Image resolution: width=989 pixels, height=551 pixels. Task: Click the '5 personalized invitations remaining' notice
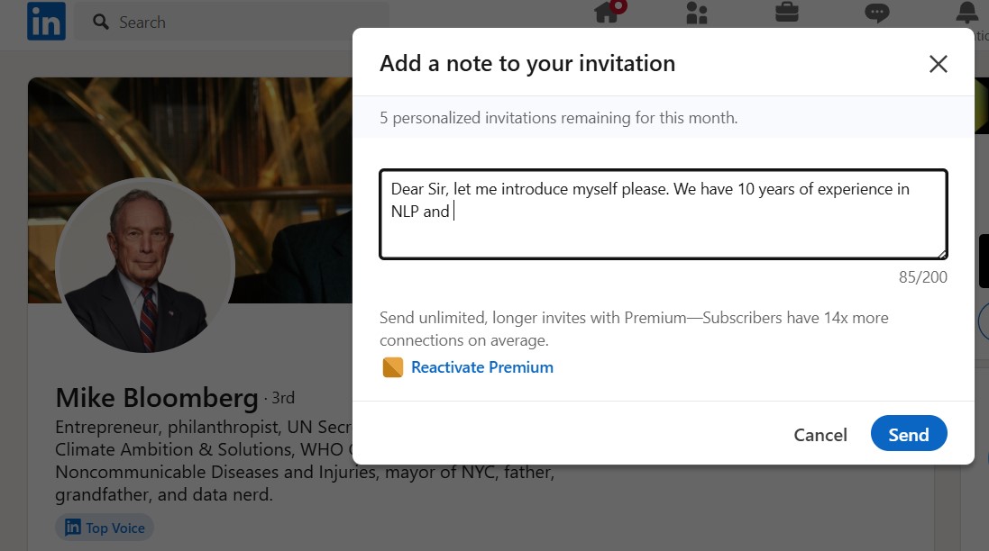(x=558, y=118)
